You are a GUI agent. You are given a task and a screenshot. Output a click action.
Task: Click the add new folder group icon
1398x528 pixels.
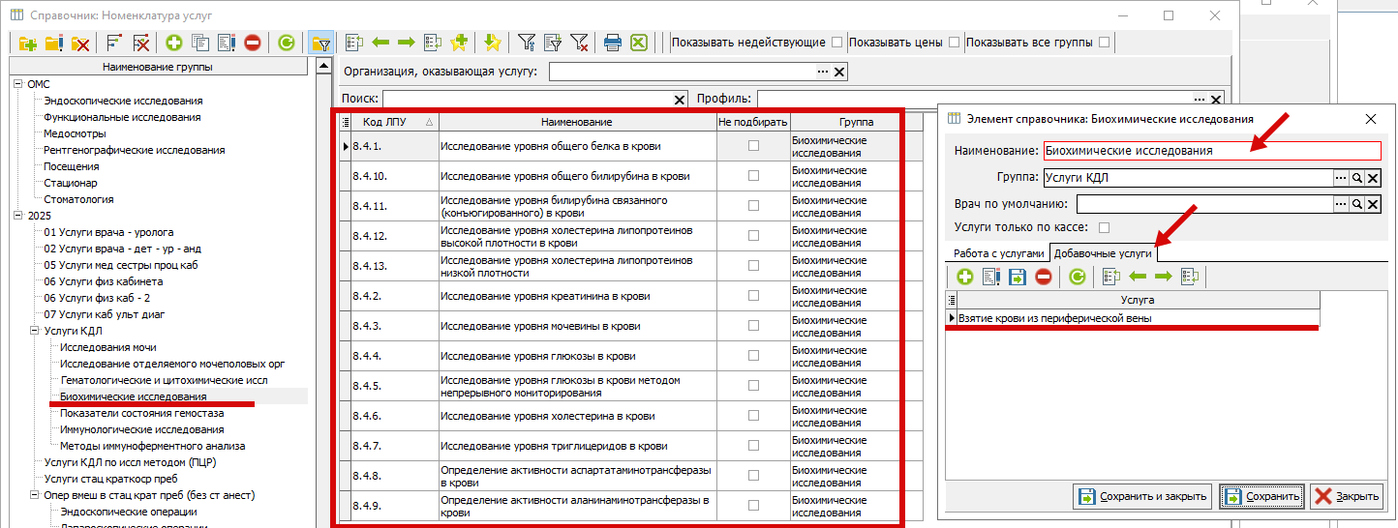(27, 43)
